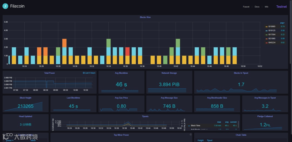Click the clock icon beside Last 4 hours

click(x=84, y=73)
